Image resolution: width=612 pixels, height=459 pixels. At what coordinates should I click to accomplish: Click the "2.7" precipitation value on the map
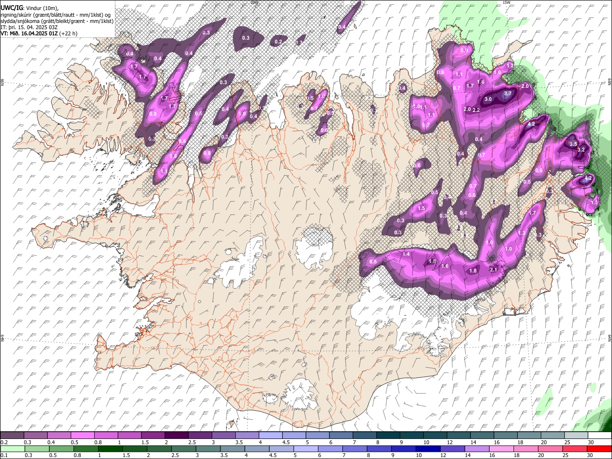(x=508, y=94)
